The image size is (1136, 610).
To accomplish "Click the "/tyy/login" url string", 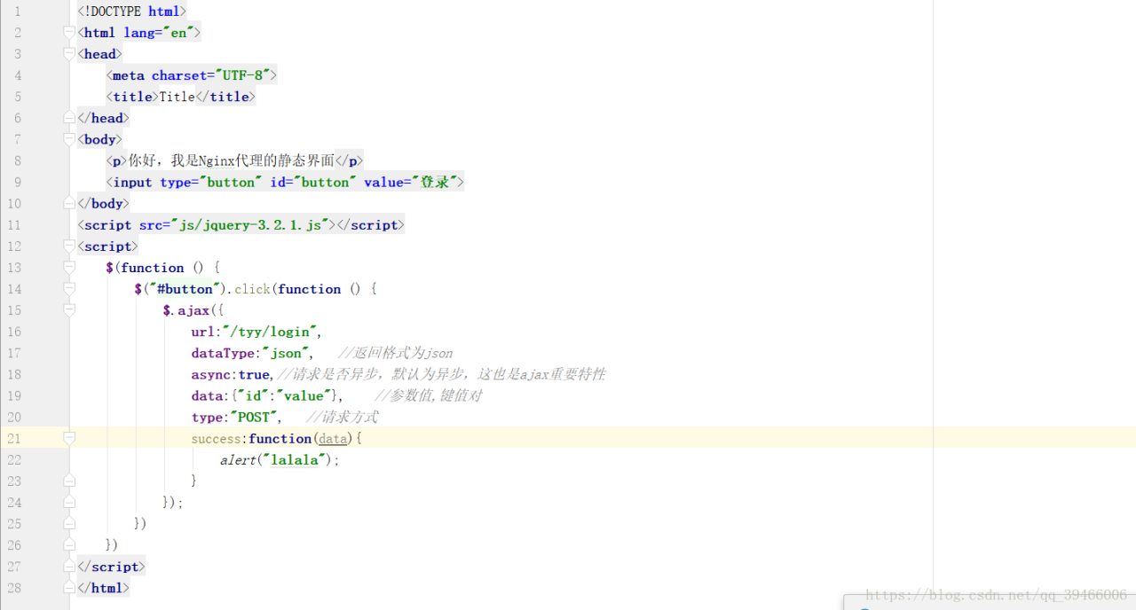I will click(270, 332).
